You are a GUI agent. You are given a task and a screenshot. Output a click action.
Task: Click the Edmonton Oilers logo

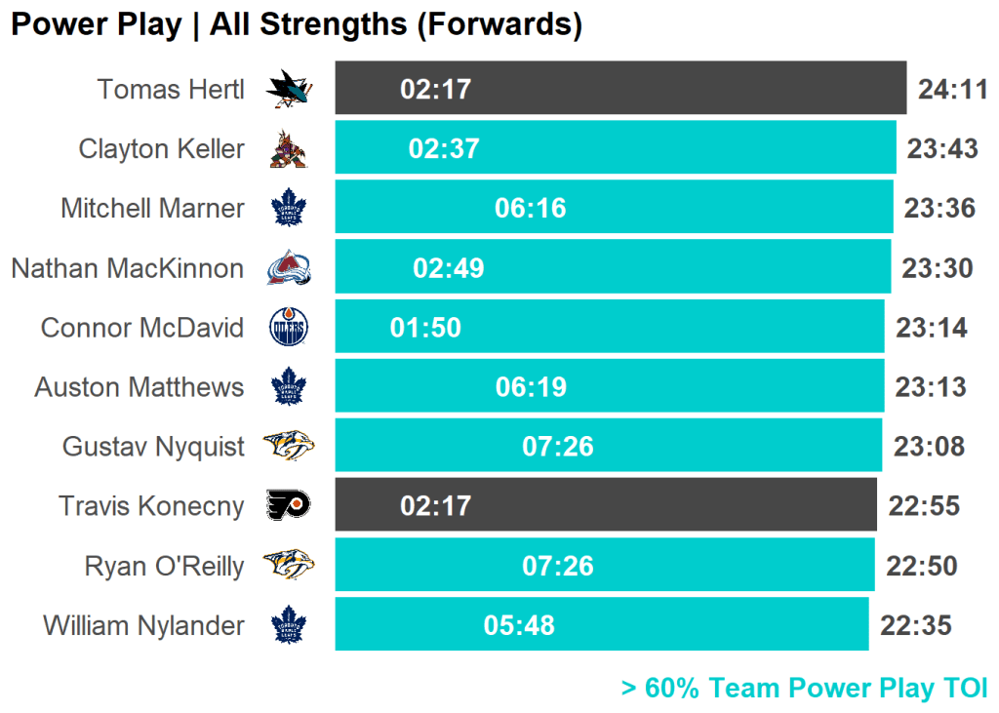(289, 328)
